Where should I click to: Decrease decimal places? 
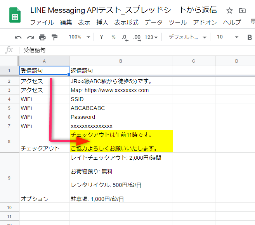click(x=125, y=38)
